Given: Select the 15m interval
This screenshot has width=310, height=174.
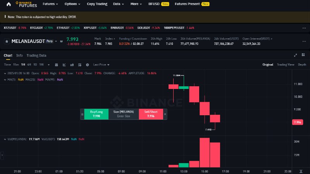Looking at the screenshot, I should coord(16,65).
